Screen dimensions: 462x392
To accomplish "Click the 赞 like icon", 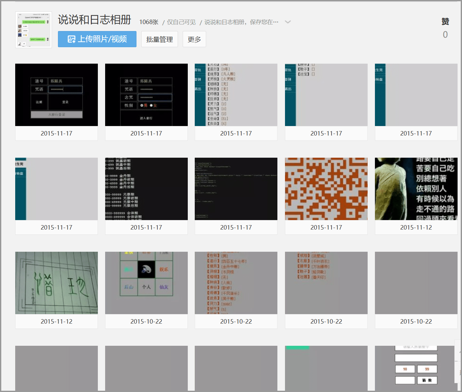I will coord(445,22).
